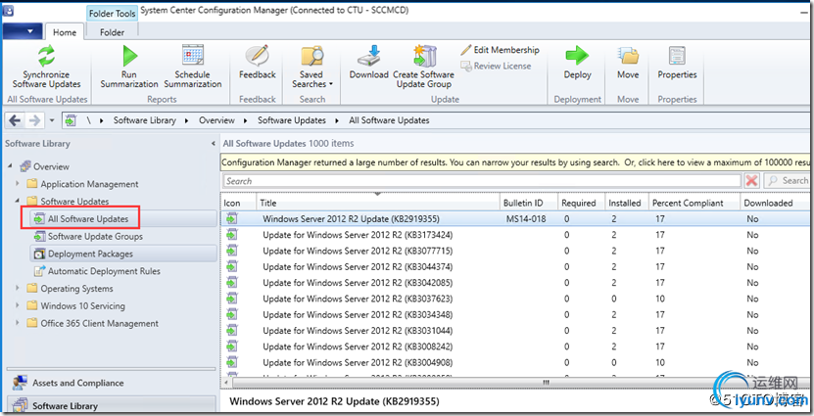This screenshot has height=416, width=814.
Task: Sort by Title column header
Action: [378, 203]
